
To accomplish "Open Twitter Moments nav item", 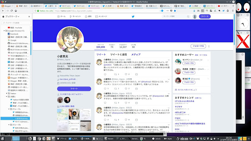I will coord(75,16).
